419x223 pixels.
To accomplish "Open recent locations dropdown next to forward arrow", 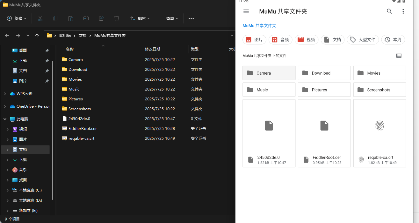I will coord(28,36).
